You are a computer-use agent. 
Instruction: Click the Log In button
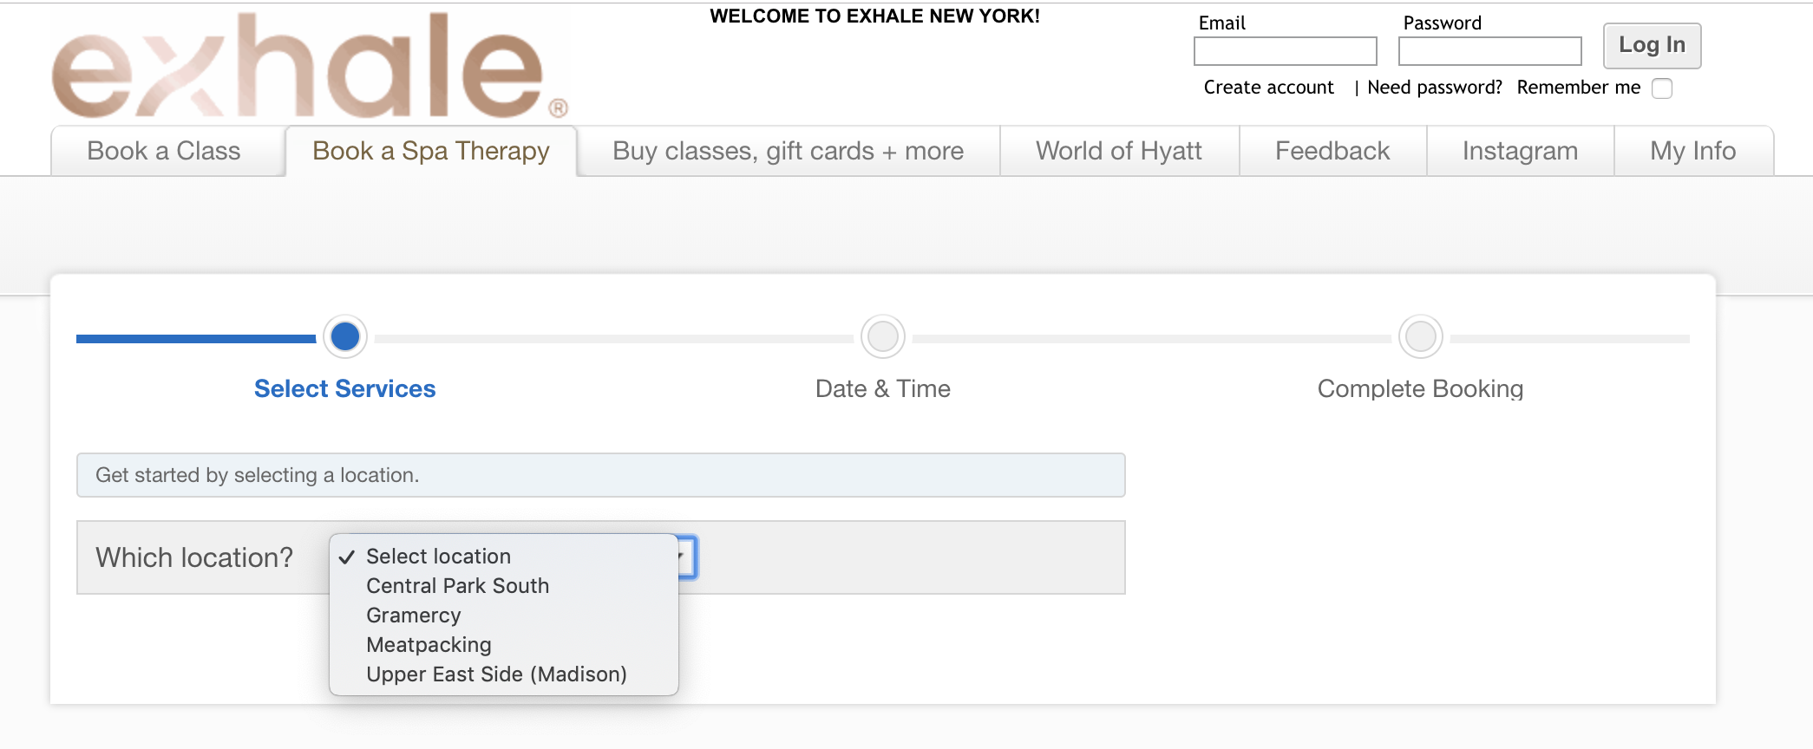(x=1653, y=46)
